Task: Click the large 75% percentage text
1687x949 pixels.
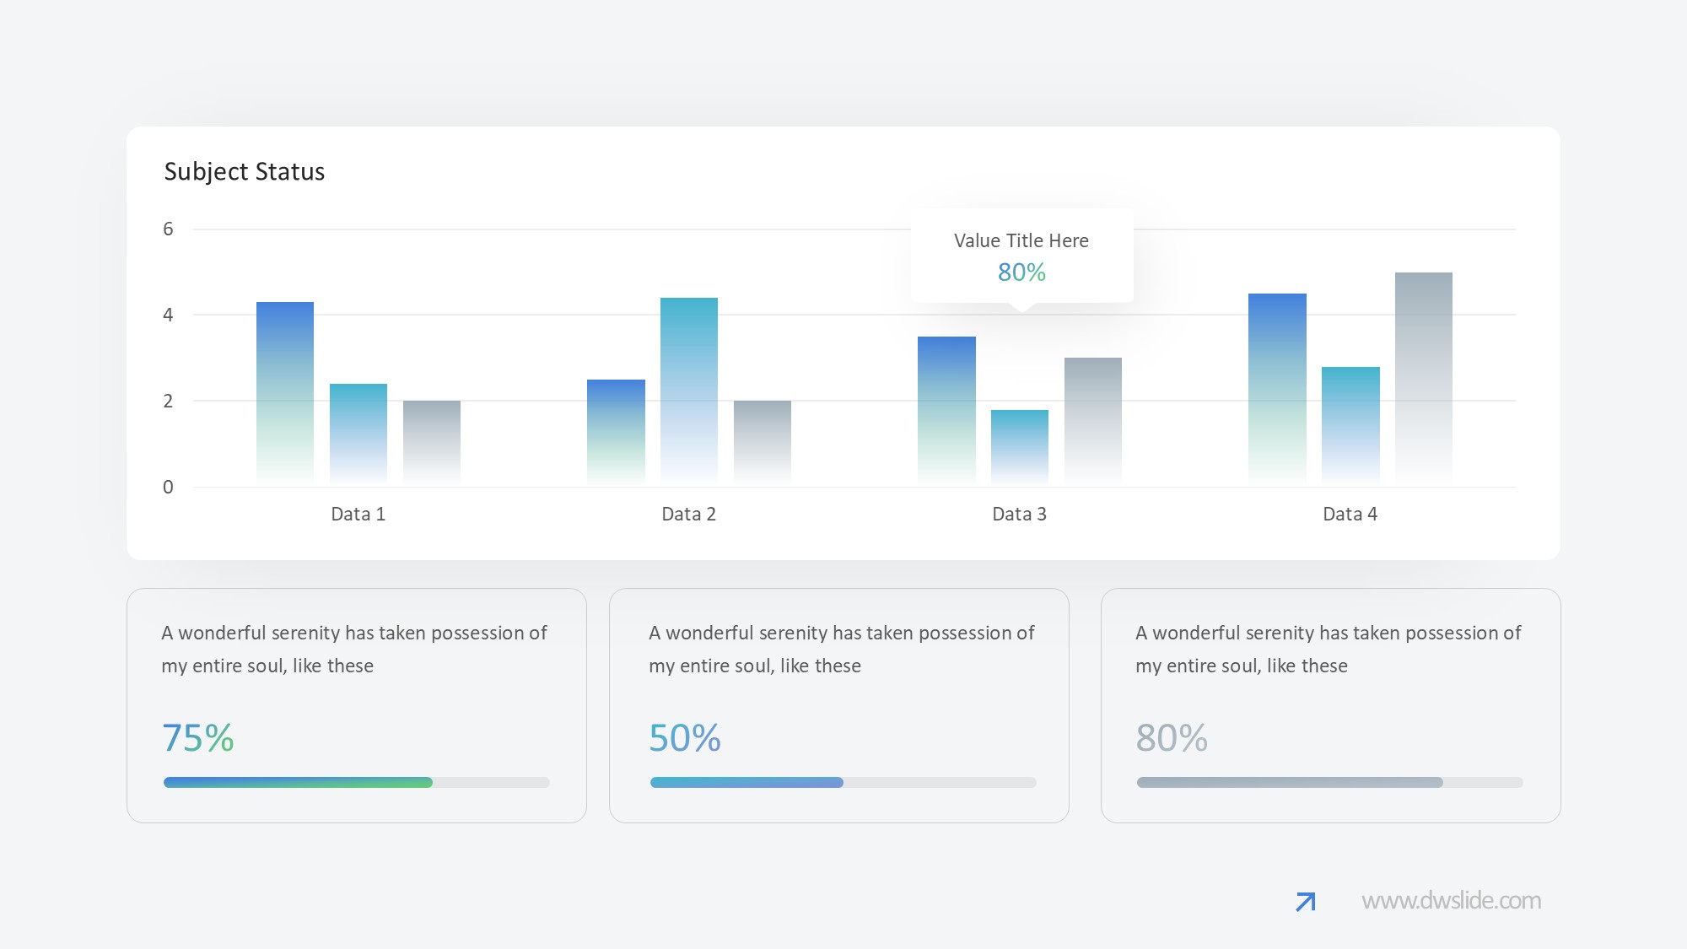Action: [197, 738]
